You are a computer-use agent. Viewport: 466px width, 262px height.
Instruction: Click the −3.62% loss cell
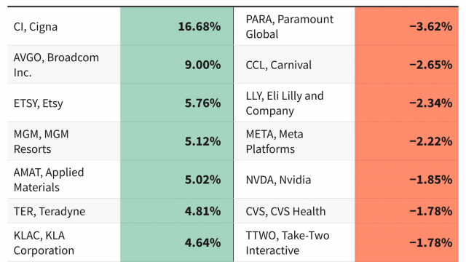pyautogui.click(x=406, y=26)
